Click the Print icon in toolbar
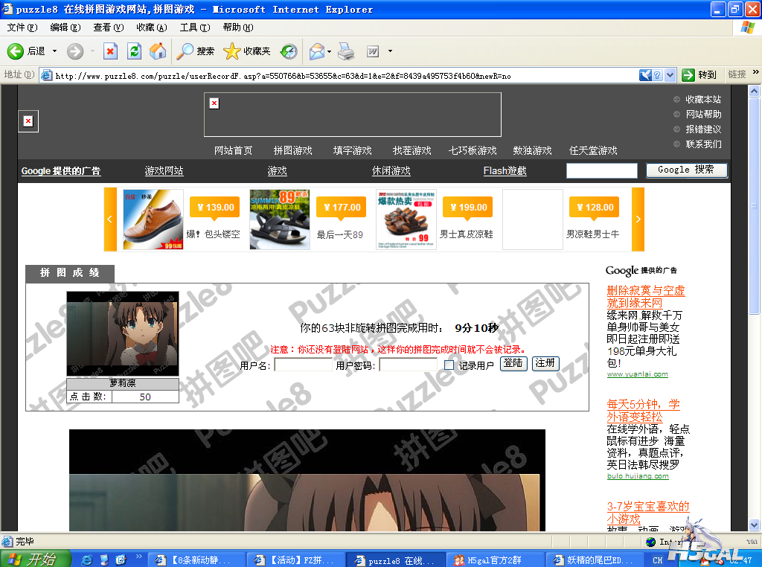762x567 pixels. coord(346,51)
